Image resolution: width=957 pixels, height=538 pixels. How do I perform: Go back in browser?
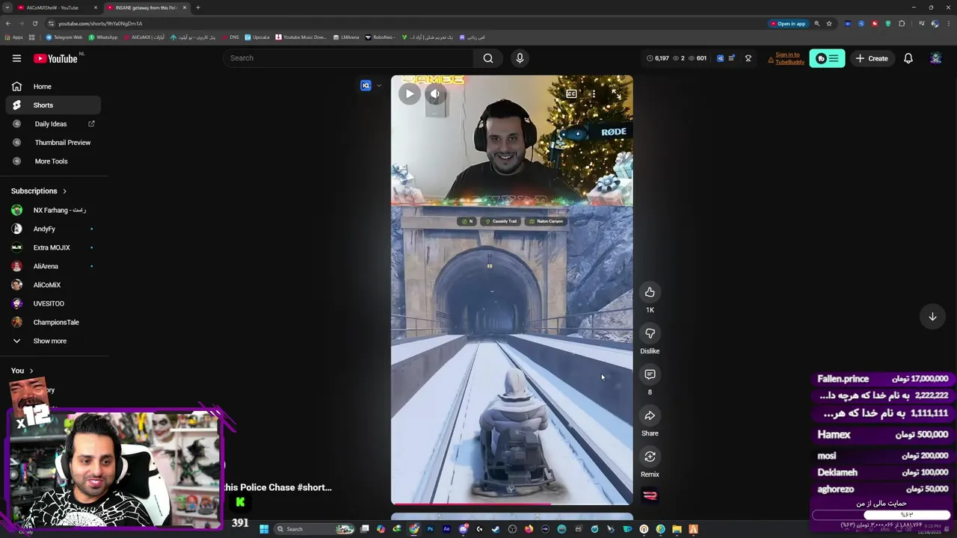click(7, 23)
